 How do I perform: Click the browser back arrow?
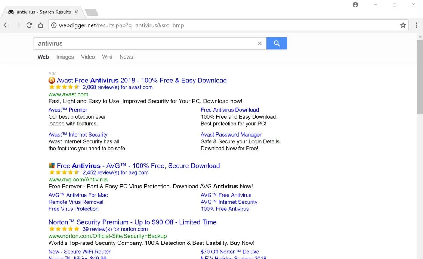(x=6, y=25)
